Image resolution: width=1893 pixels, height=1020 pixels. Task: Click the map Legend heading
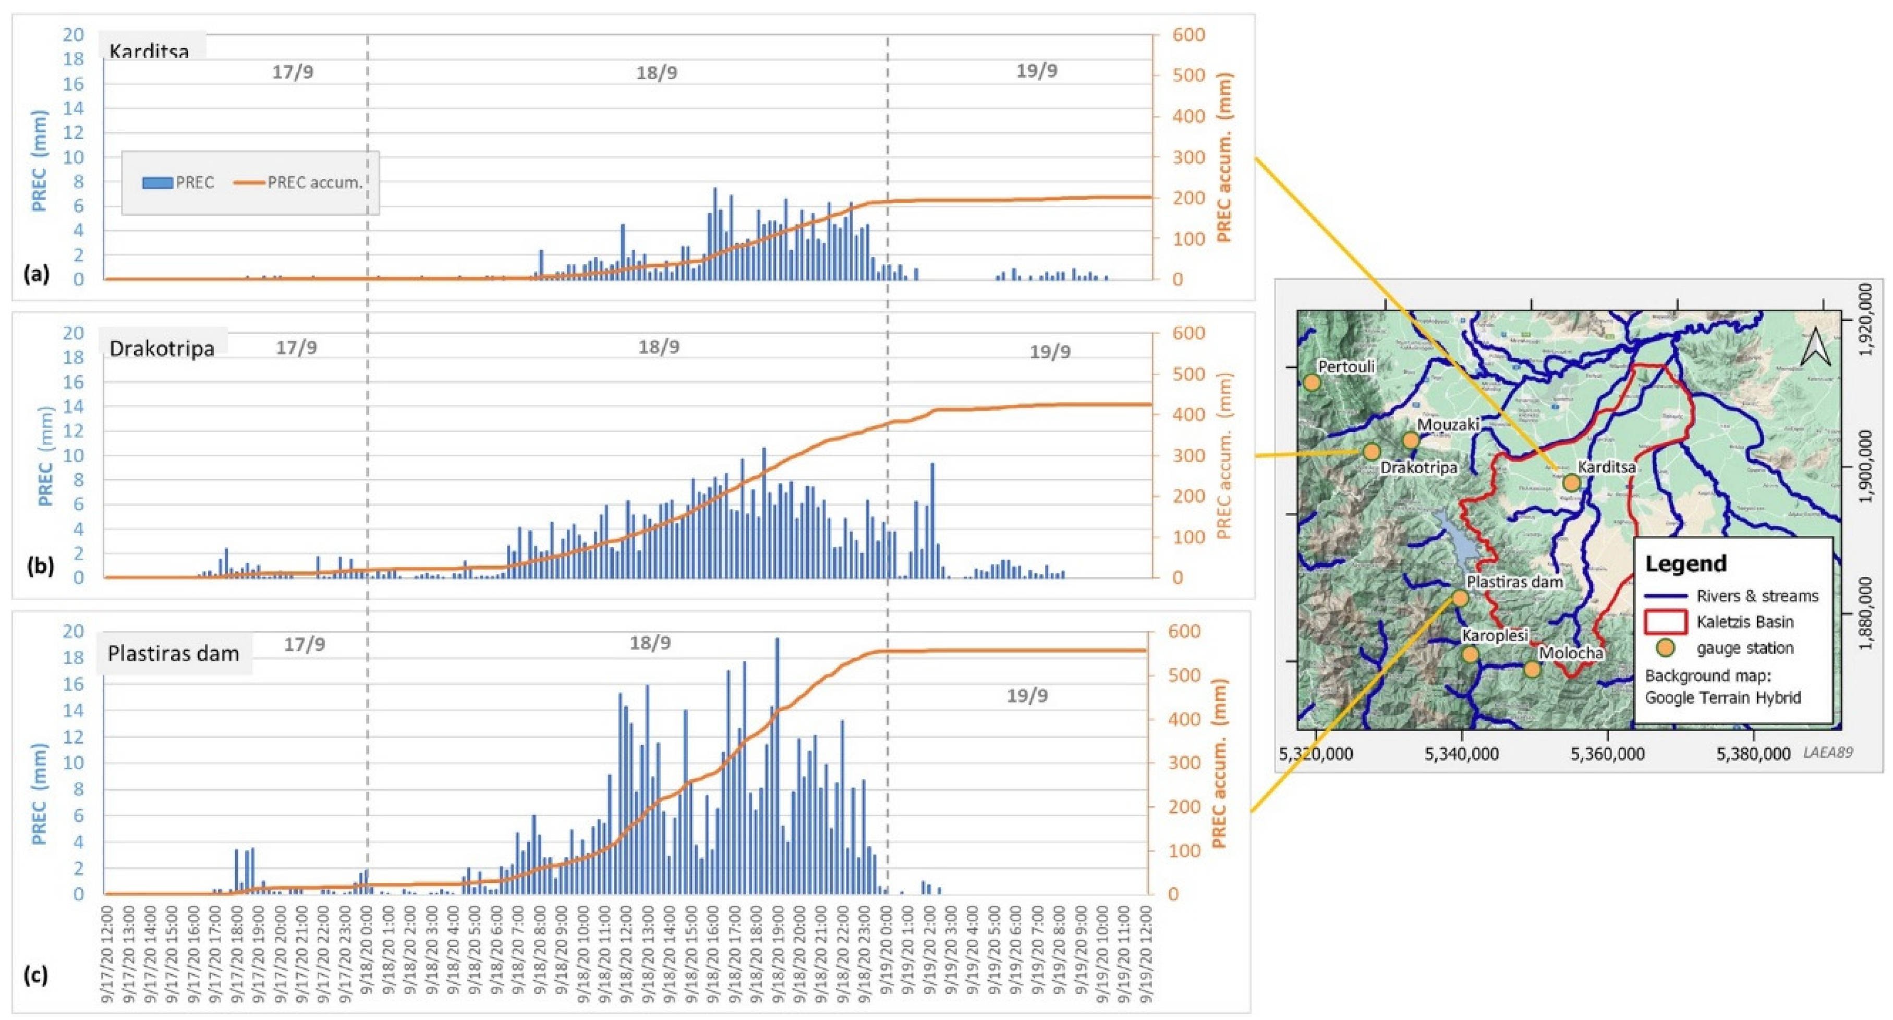(x=1686, y=564)
